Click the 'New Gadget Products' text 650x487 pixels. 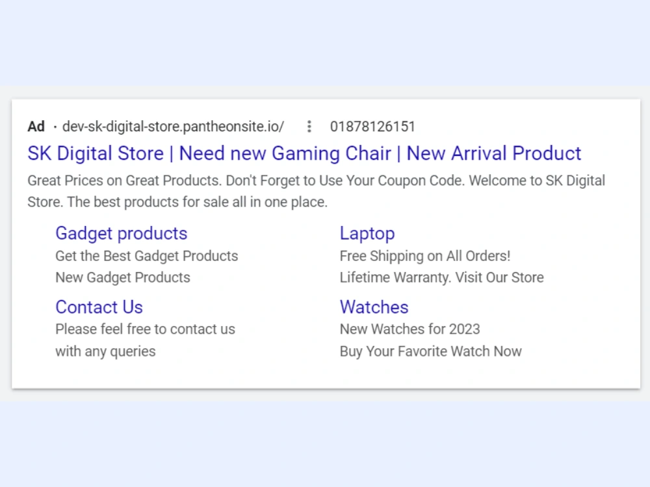pyautogui.click(x=123, y=277)
